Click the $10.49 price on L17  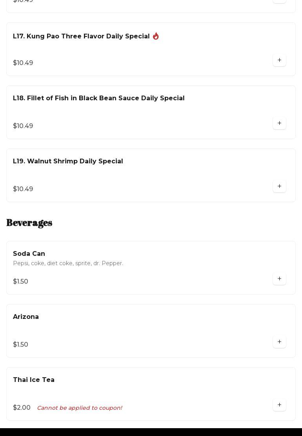(x=23, y=63)
